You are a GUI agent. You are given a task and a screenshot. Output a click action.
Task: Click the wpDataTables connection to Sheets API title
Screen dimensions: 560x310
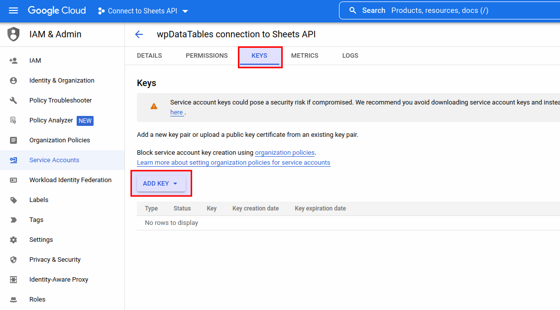[x=236, y=34]
